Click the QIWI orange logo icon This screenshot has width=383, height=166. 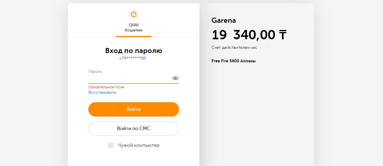[x=134, y=14]
